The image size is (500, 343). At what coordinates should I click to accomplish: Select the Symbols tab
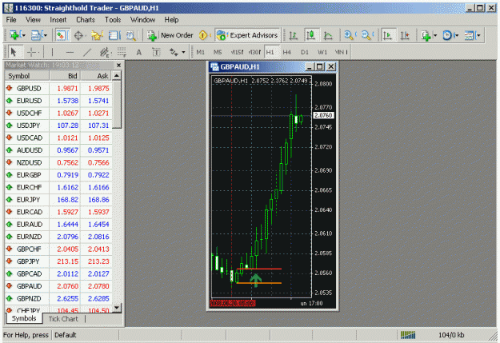click(x=24, y=318)
